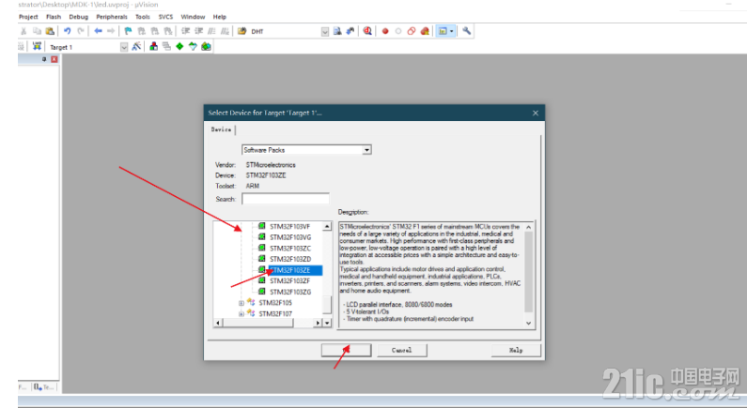Open the window layout dropdown arrow
Image resolution: width=747 pixels, height=408 pixels.
coord(452,31)
